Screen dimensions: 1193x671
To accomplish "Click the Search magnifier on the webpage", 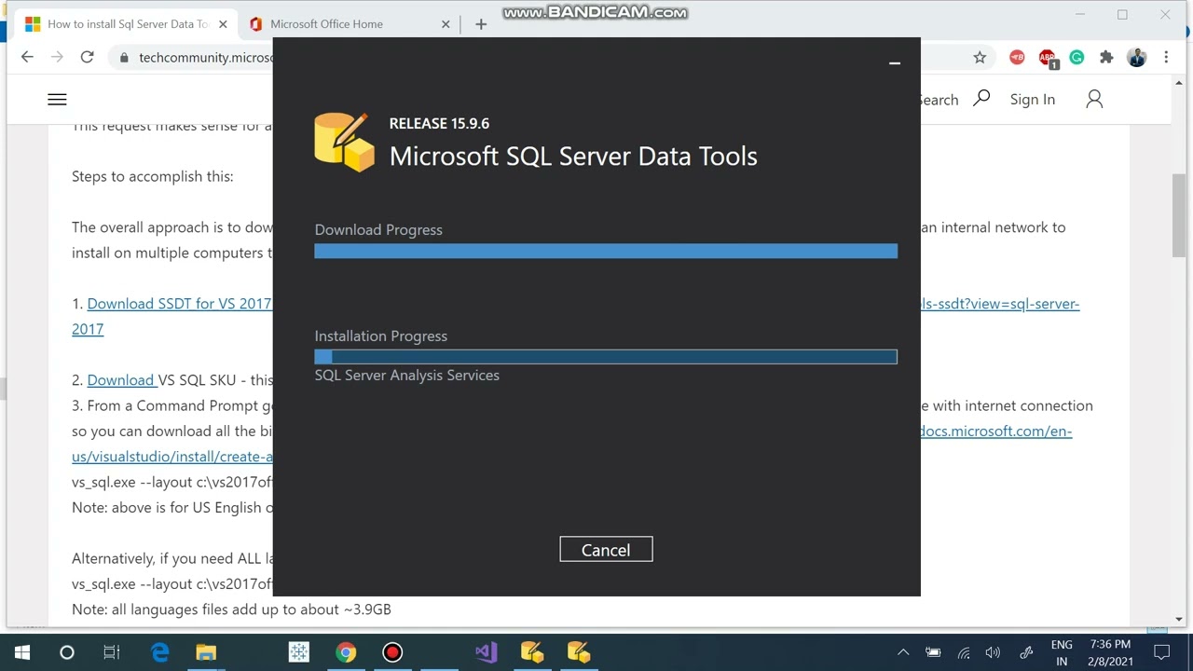I will [x=981, y=99].
